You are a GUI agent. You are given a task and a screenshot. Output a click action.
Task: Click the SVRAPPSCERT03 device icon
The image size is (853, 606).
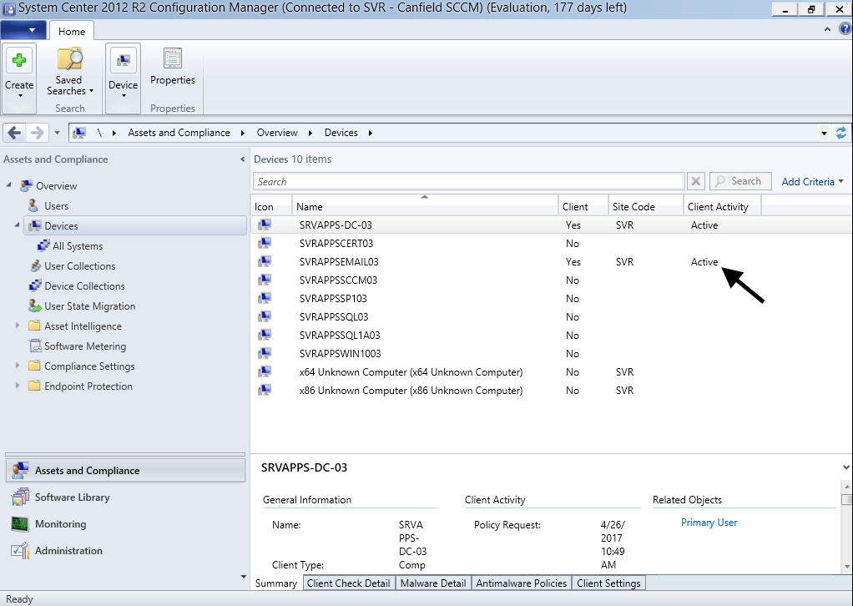click(265, 243)
